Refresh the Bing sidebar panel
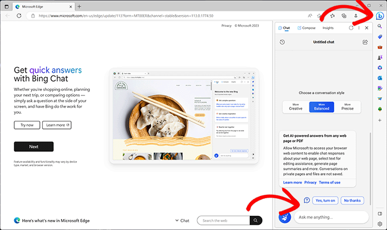 pos(351,28)
